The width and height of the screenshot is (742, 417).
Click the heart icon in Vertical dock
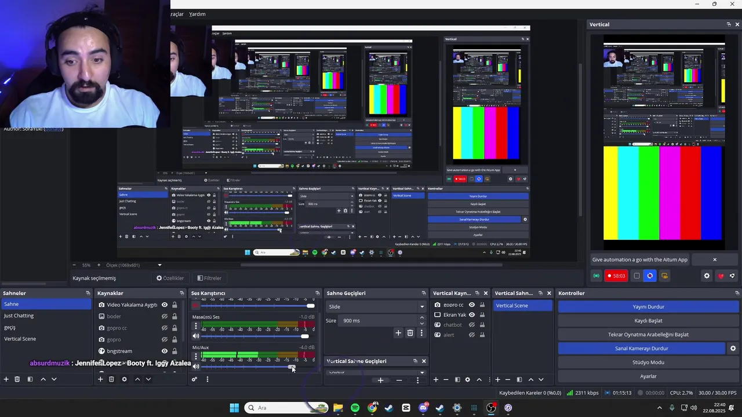click(x=721, y=276)
